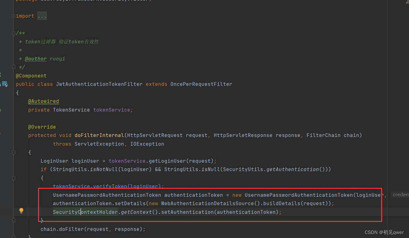This screenshot has height=238, width=409.
Task: Click the 'private' keyword
Action: pyautogui.click(x=39, y=110)
